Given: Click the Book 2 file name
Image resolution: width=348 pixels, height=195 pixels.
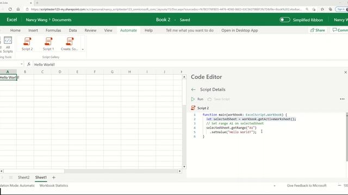Looking at the screenshot, I should coord(163,19).
